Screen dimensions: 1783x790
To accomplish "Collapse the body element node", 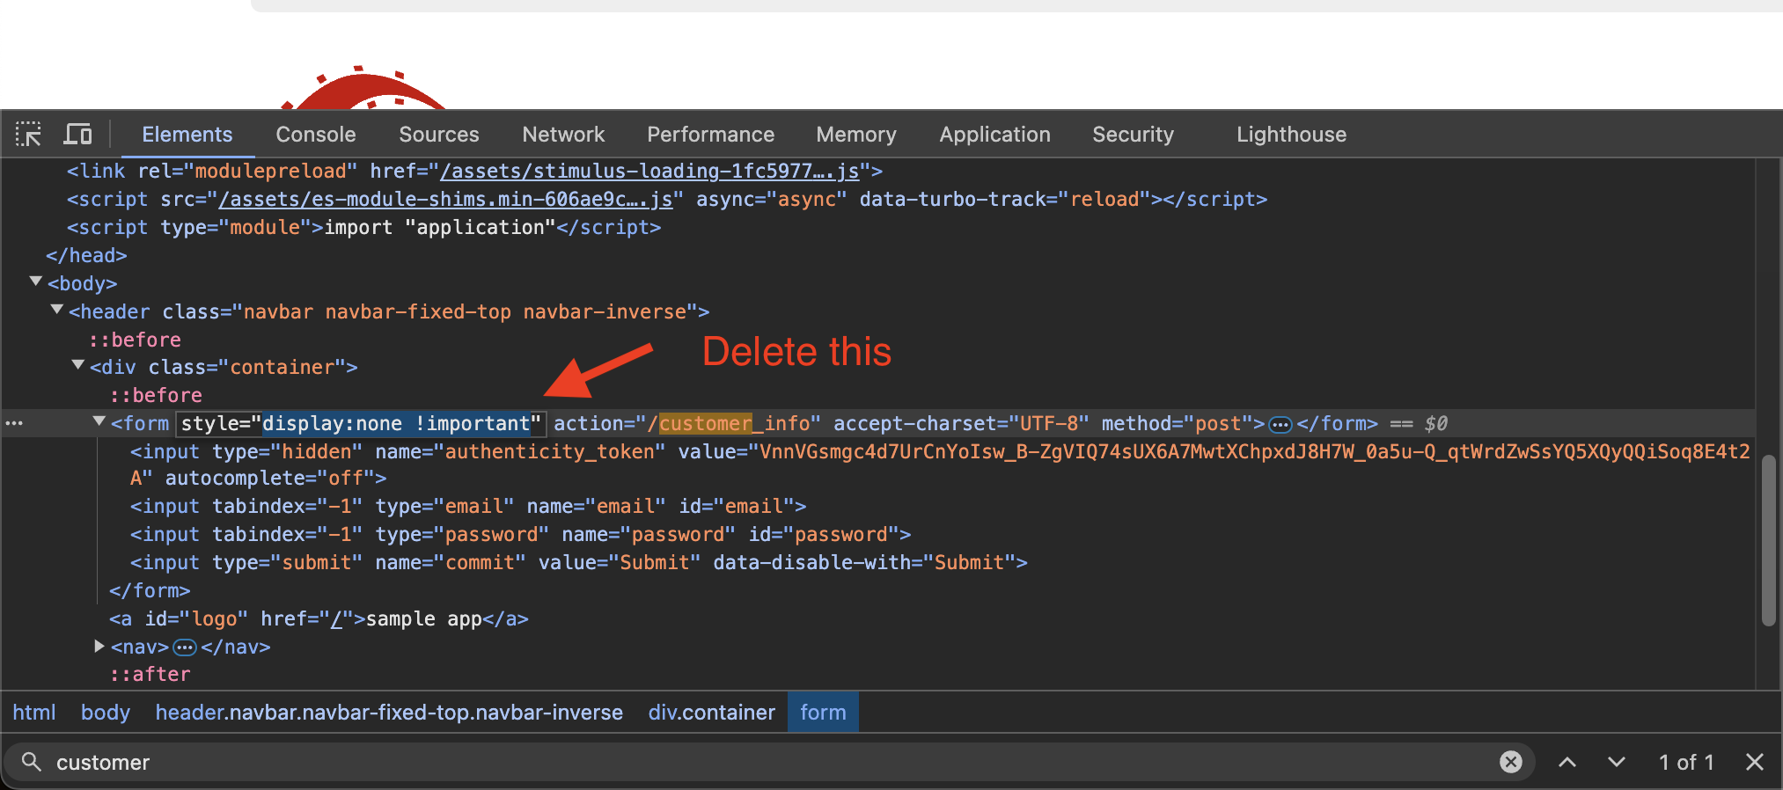I will click(x=36, y=282).
